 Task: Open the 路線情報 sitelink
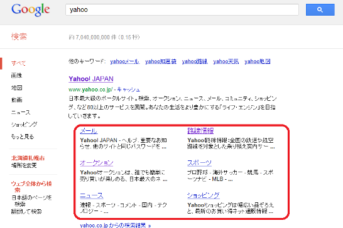(200, 131)
